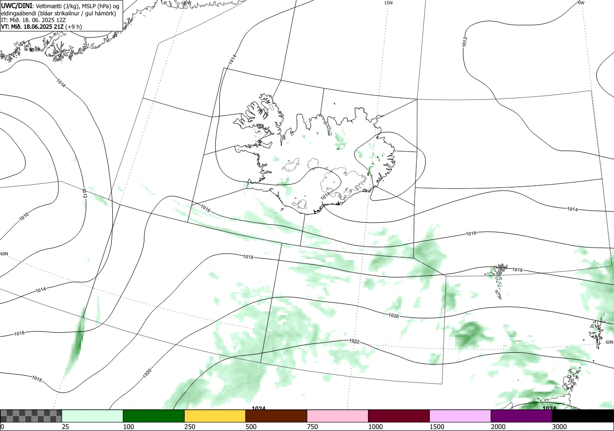Click the black legend swatch above 3000
This screenshot has height=431, width=614.
pos(583,416)
